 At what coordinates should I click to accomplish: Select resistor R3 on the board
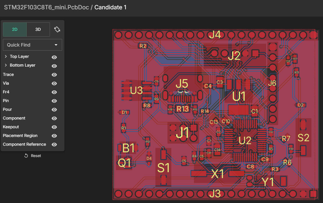[275, 169]
